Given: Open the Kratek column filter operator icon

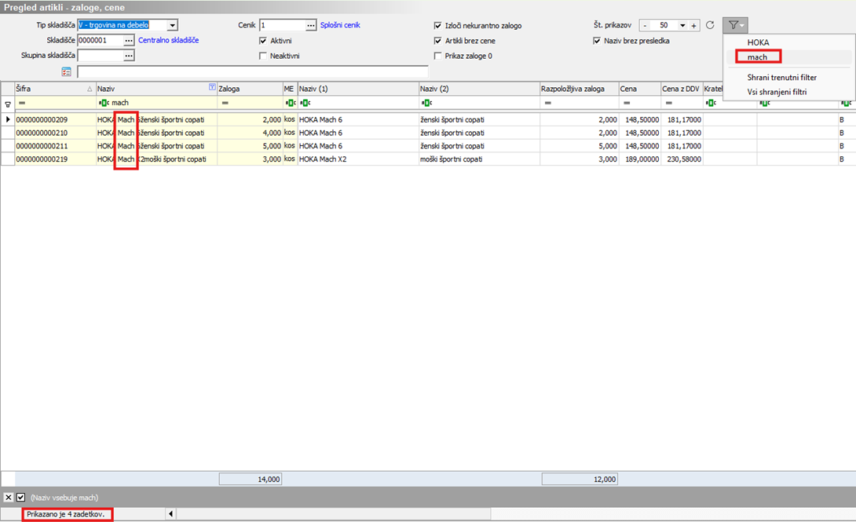Looking at the screenshot, I should coord(710,103).
